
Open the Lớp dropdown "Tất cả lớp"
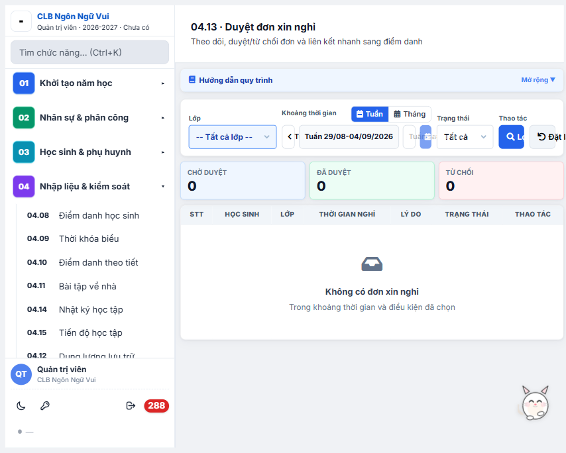tap(233, 136)
